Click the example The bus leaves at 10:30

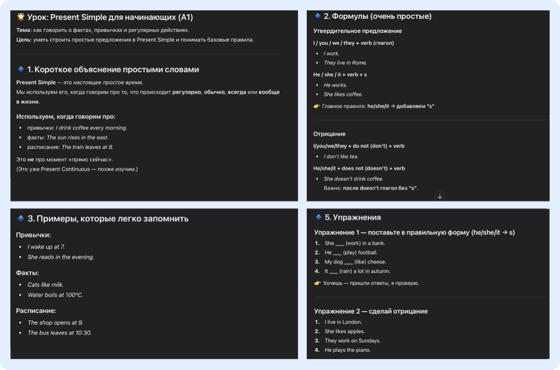click(60, 333)
